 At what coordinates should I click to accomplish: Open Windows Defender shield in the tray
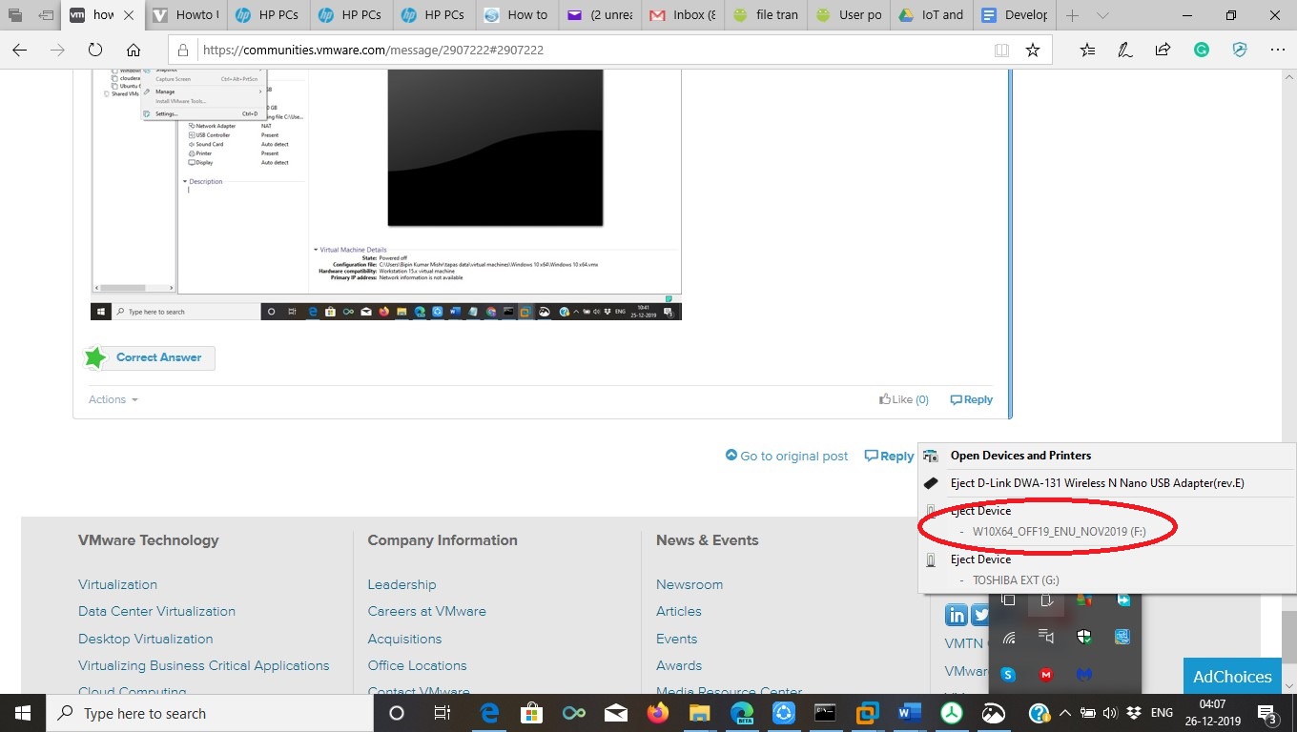click(1085, 636)
